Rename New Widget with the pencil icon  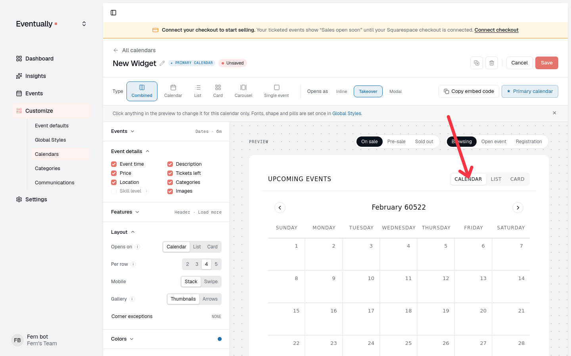coord(162,63)
